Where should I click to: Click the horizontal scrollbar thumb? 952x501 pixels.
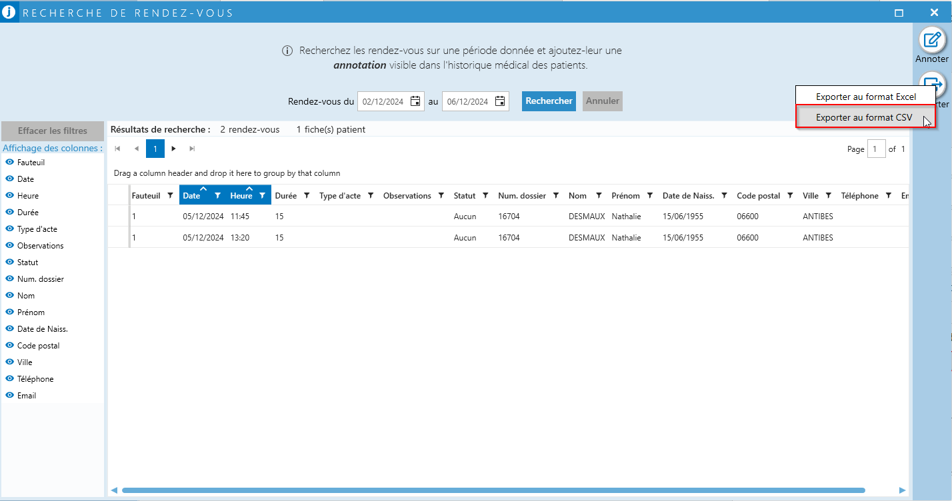[x=493, y=490]
